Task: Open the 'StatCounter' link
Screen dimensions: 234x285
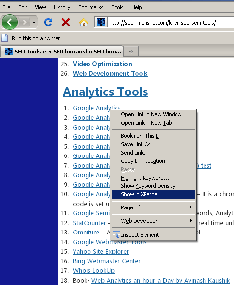Action: (89, 223)
